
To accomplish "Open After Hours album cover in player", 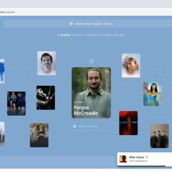I will (x=123, y=159).
